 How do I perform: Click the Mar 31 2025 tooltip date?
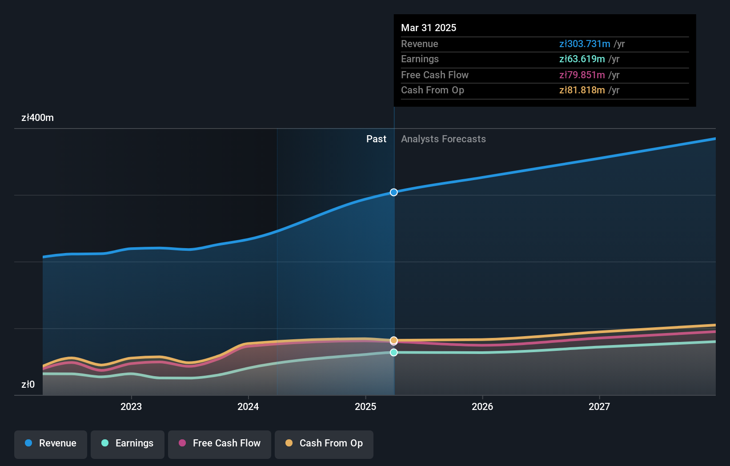[429, 28]
